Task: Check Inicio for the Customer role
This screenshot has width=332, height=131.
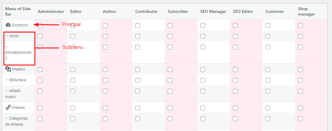Action: (x=268, y=36)
